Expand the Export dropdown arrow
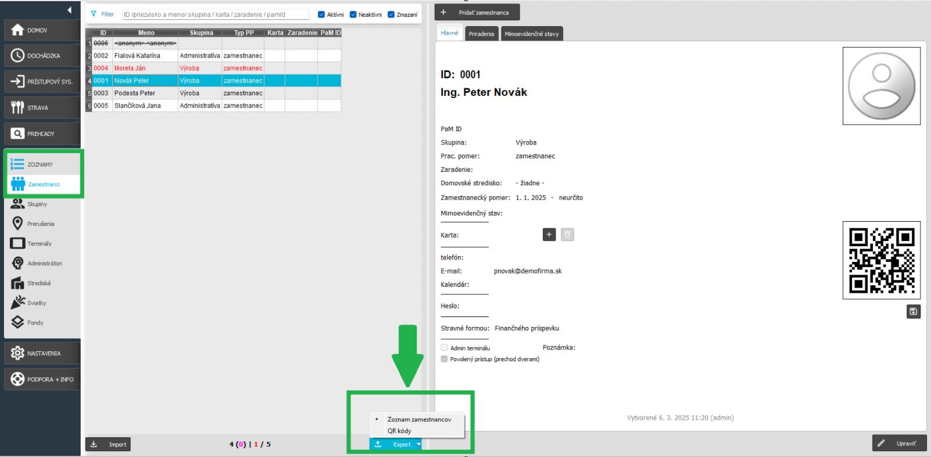The width and height of the screenshot is (931, 457). pos(418,444)
